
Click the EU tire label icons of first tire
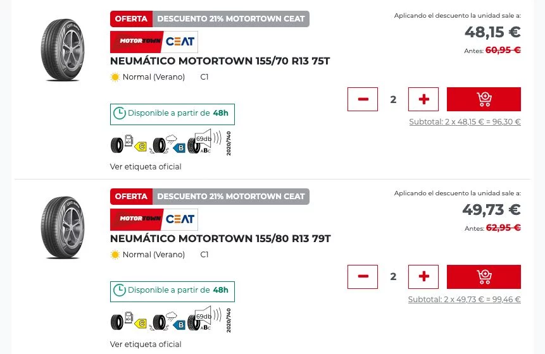click(x=171, y=143)
